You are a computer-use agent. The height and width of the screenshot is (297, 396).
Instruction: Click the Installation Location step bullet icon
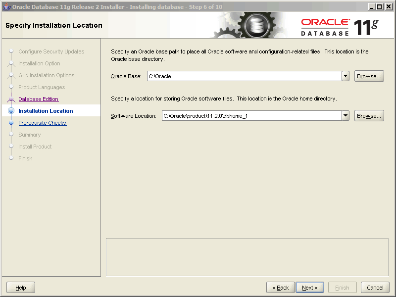[x=11, y=110]
